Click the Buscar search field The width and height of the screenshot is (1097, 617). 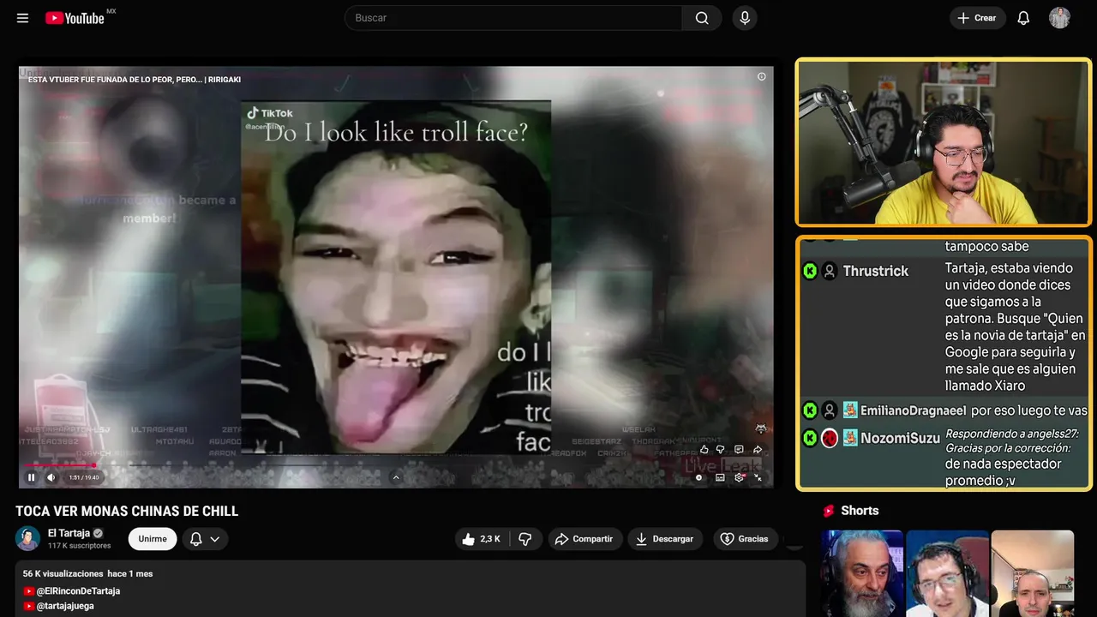click(513, 18)
